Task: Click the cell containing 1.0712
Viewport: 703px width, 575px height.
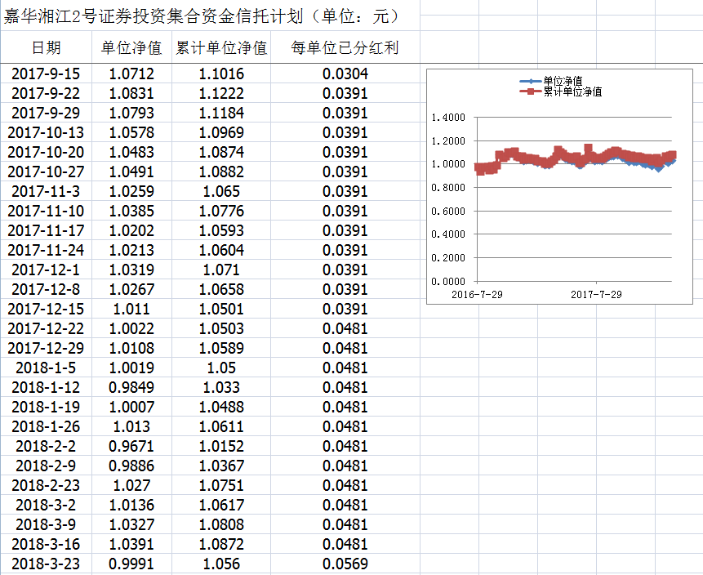Action: pyautogui.click(x=131, y=74)
